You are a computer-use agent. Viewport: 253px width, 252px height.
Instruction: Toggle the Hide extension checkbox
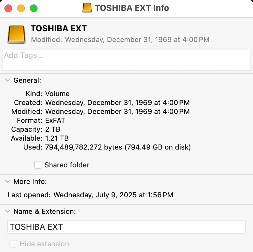13,244
